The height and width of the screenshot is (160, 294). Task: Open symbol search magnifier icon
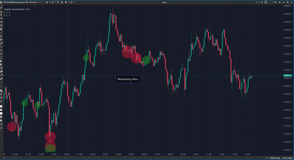pos(27,2)
